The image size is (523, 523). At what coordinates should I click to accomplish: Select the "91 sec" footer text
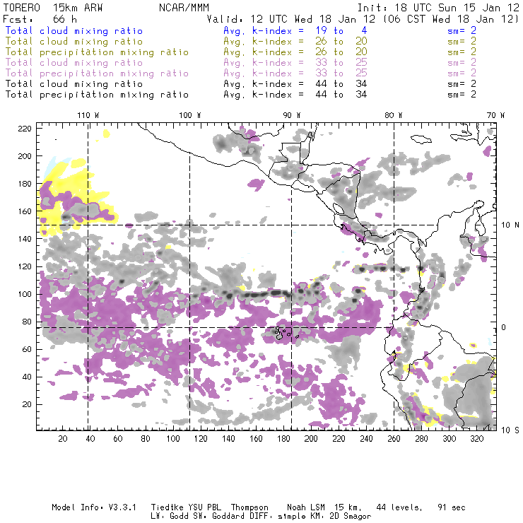452,507
